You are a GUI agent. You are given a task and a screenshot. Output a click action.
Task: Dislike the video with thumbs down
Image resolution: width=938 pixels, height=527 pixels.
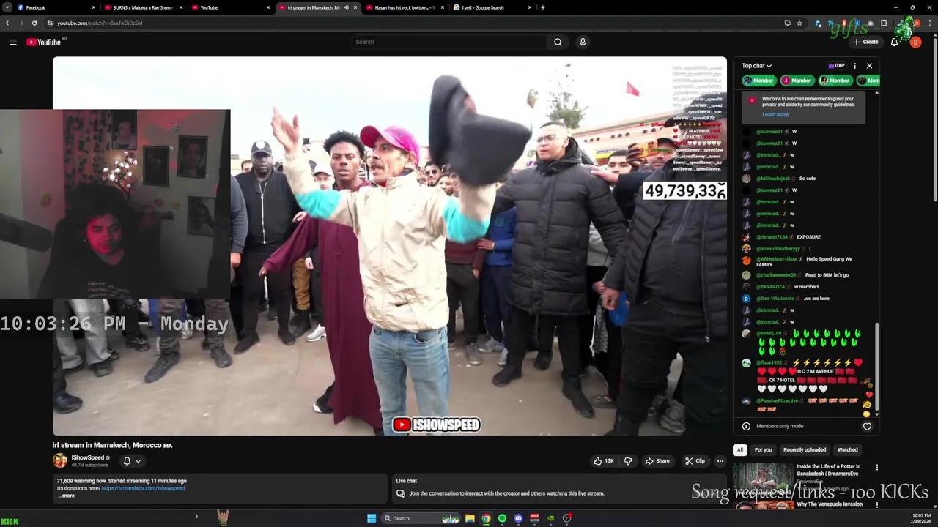[627, 461]
